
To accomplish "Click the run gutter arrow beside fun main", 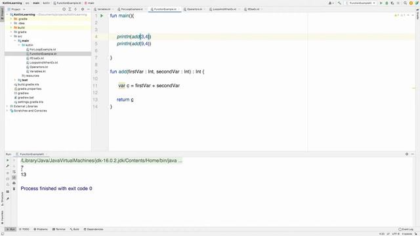I will click(x=102, y=16).
